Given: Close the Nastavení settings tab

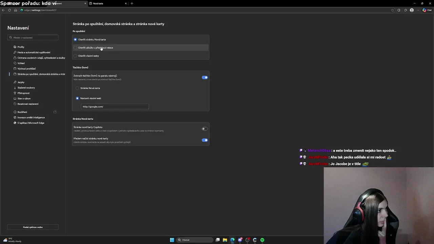Looking at the screenshot, I should point(84,3).
